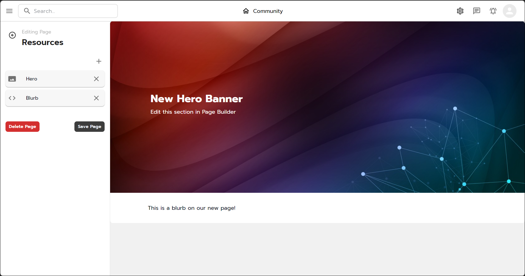Add a new section with the plus icon
Image resolution: width=525 pixels, height=276 pixels.
click(x=99, y=61)
